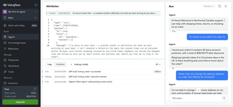
Task: Click the Tools wrench icon
Action: 5,72
